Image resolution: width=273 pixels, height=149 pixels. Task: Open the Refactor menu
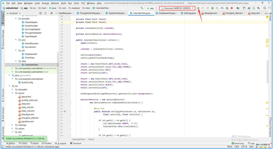click(55, 3)
